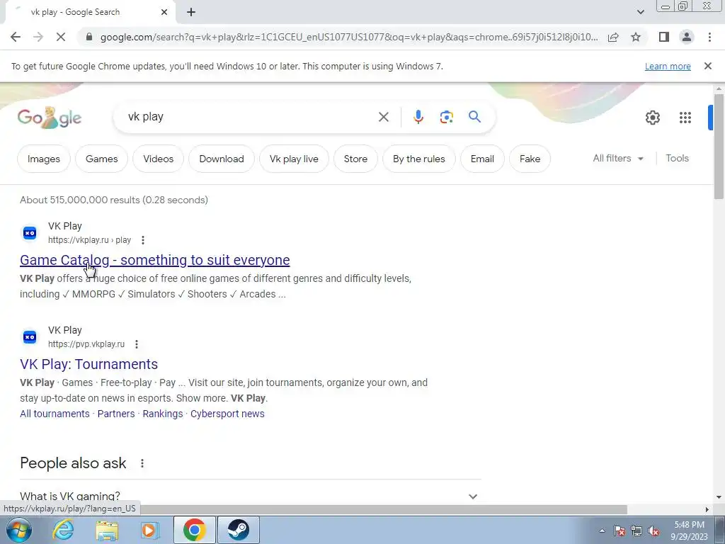Image resolution: width=725 pixels, height=544 pixels.
Task: Click the scroll right arrow
Action: click(707, 509)
